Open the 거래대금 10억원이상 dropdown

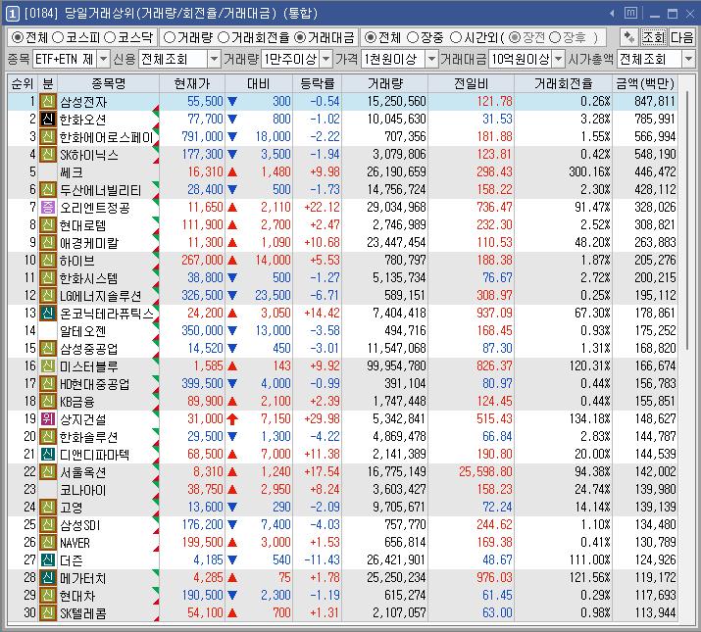click(x=559, y=59)
